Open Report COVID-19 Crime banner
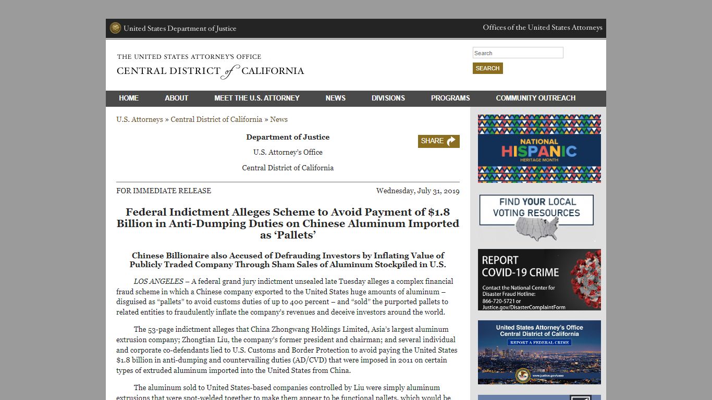Viewport: 712px width, 400px height. click(539, 280)
